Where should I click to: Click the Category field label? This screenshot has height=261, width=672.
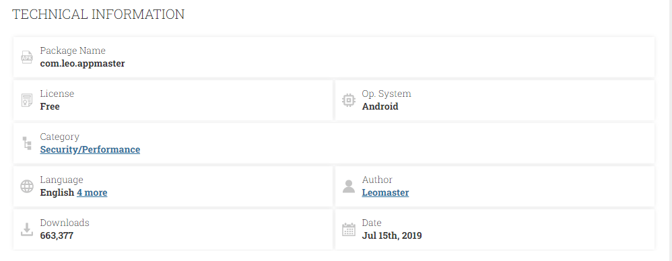59,137
